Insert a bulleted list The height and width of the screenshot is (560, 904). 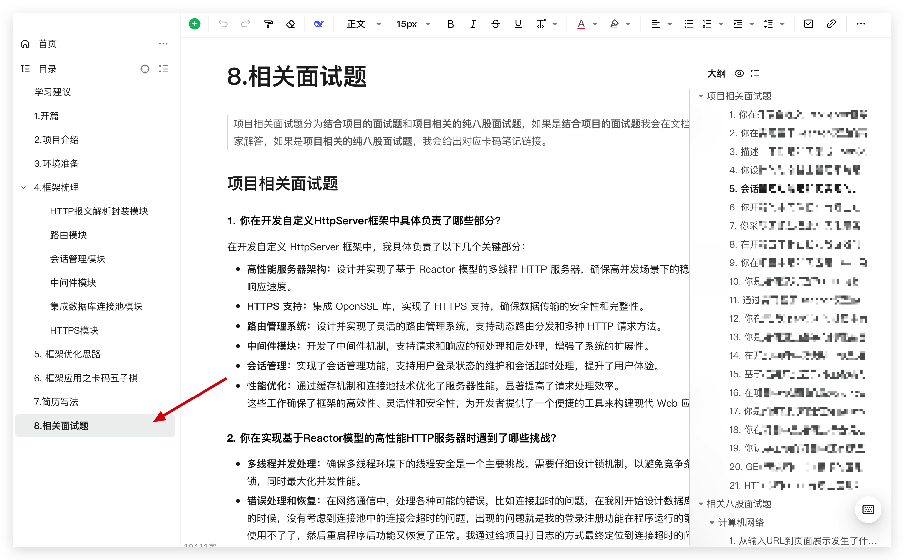click(x=689, y=24)
